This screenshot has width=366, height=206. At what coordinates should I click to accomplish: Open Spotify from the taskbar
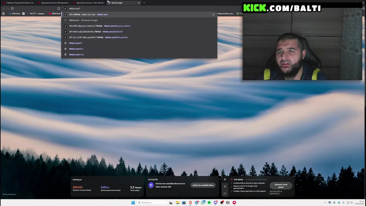click(x=209, y=203)
